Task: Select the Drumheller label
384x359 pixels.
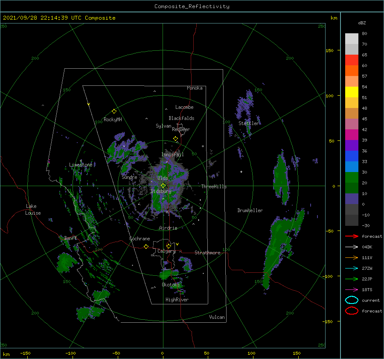Action: click(x=250, y=210)
